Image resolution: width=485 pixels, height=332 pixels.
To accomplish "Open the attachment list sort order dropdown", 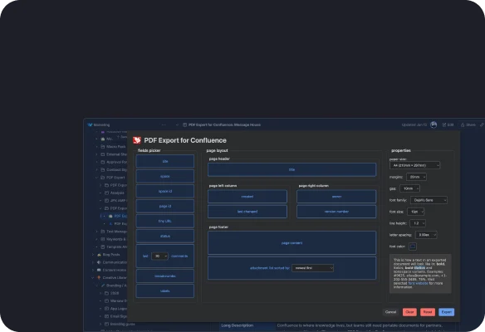I will point(313,268).
